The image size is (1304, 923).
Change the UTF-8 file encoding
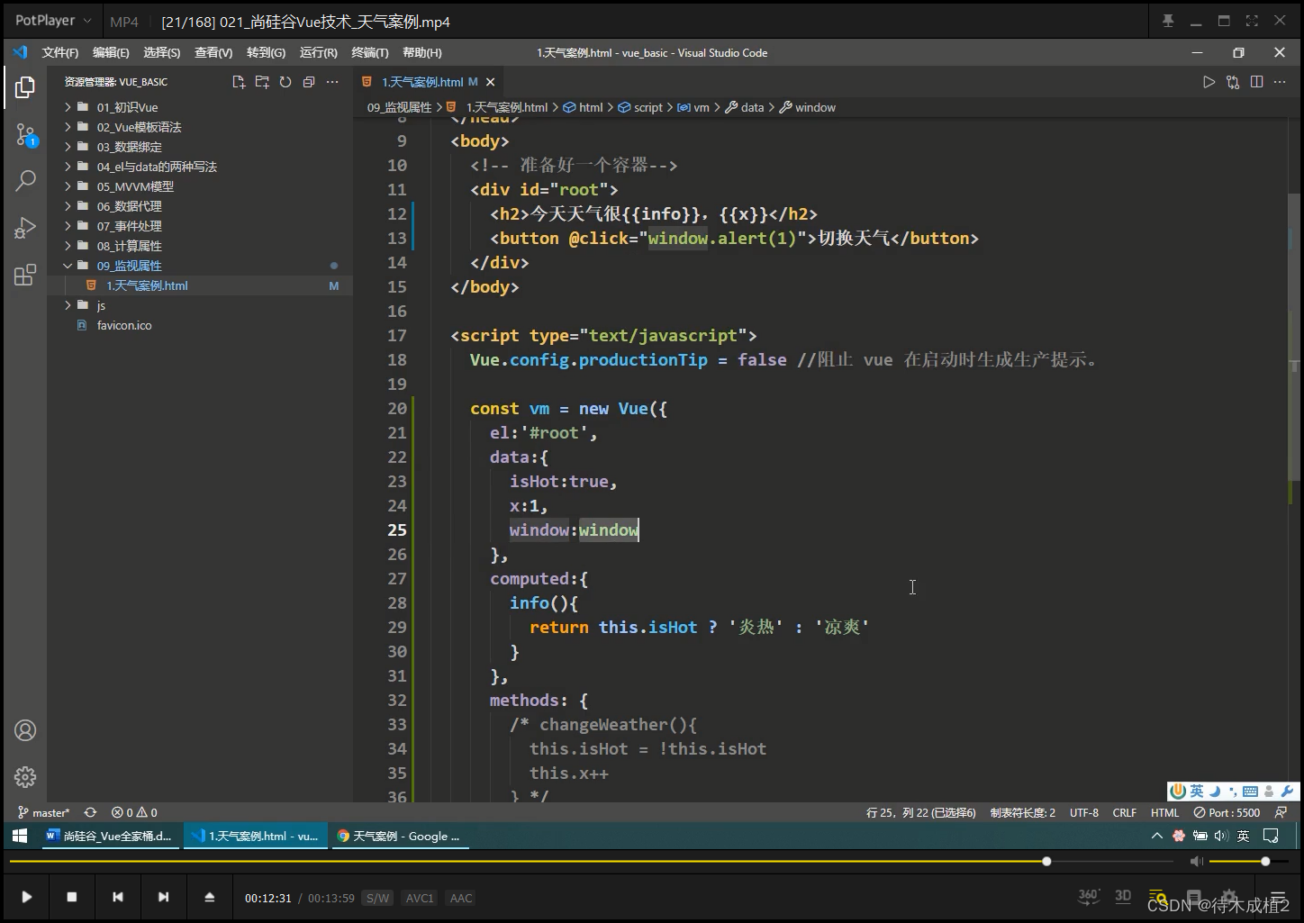click(x=1083, y=812)
